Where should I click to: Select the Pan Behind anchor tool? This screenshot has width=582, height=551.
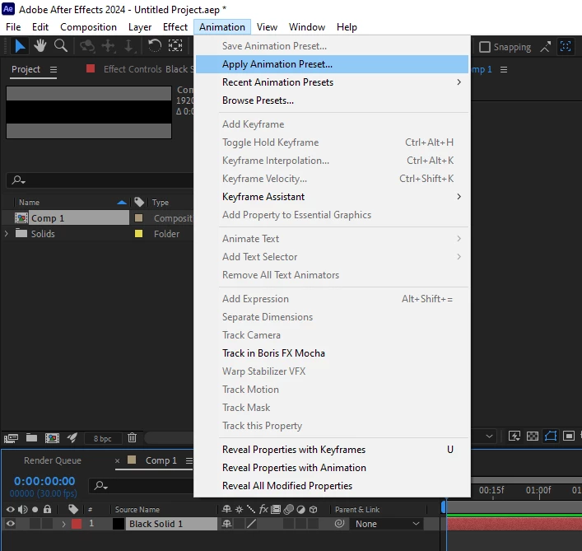click(175, 46)
